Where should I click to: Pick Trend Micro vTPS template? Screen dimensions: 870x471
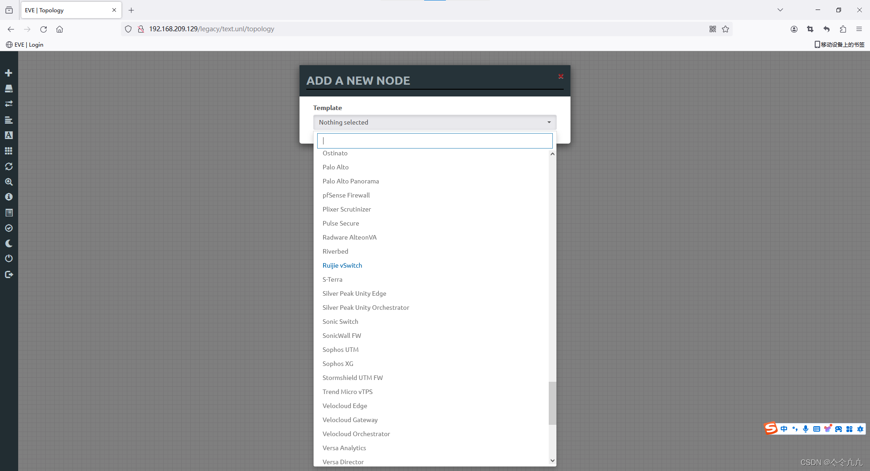431,392
